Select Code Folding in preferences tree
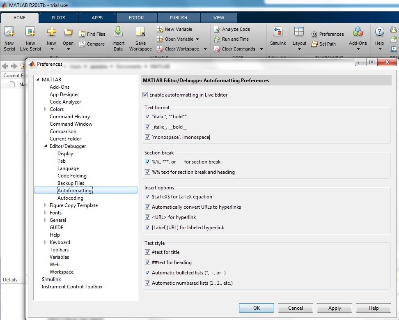399x320 pixels. pyautogui.click(x=72, y=176)
